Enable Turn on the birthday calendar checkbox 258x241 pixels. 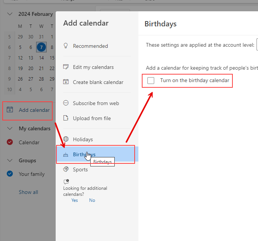(151, 81)
